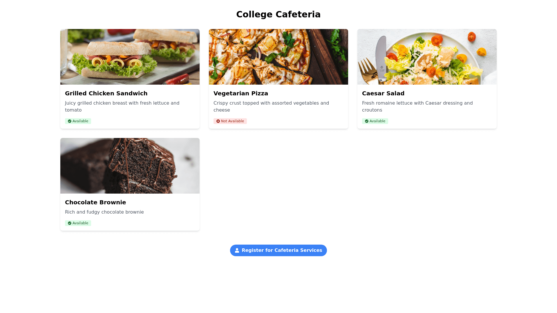557x313 pixels.
Task: Click the Available badge on Grilled Chicken Sandwich
Action: pyautogui.click(x=78, y=121)
